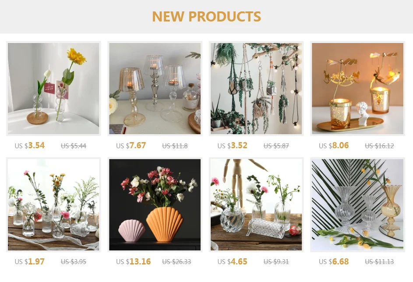Click the US $3.52 price

[x=232, y=145]
